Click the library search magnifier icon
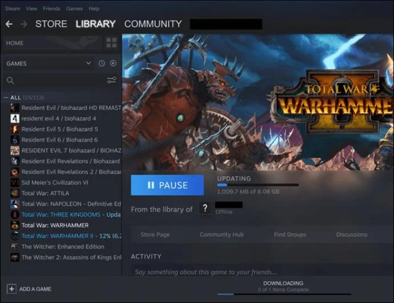 (10, 81)
